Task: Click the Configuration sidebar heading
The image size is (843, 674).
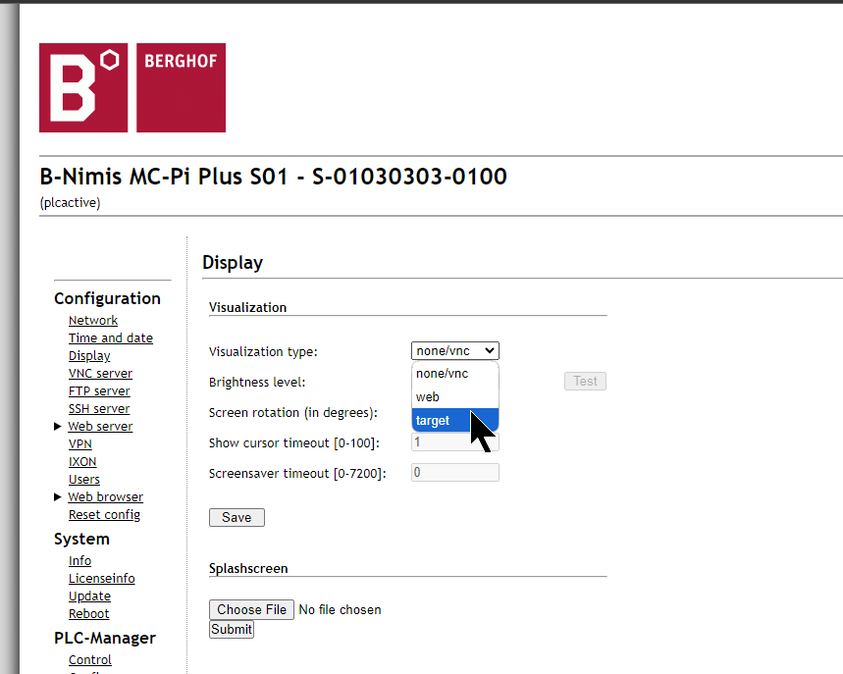Action: [x=108, y=298]
